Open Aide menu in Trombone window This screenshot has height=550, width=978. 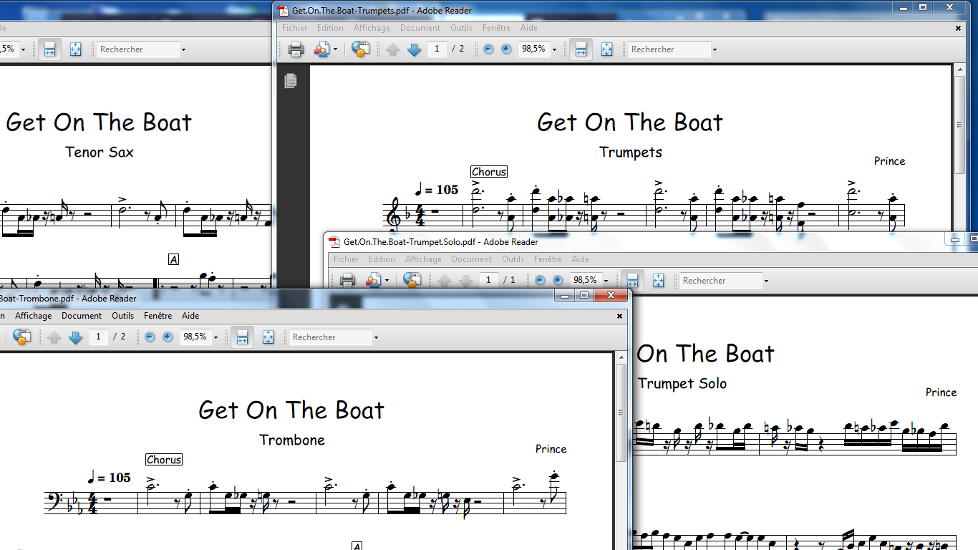[x=190, y=316]
